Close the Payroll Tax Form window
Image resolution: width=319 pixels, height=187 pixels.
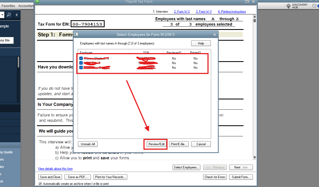pyautogui.click(x=253, y=1)
